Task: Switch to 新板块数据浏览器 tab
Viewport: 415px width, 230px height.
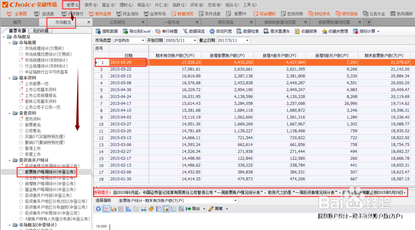Action: pos(280,22)
